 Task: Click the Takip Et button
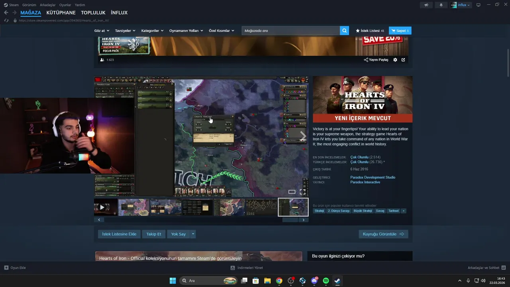(x=154, y=234)
